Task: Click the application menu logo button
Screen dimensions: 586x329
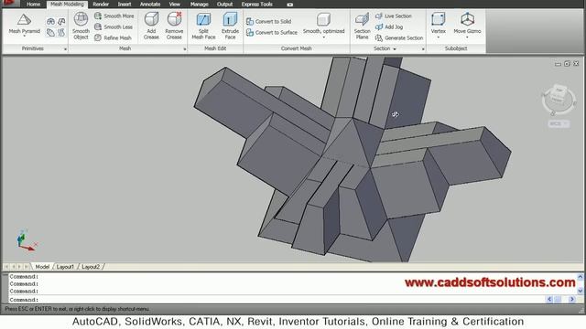Action: (x=10, y=4)
